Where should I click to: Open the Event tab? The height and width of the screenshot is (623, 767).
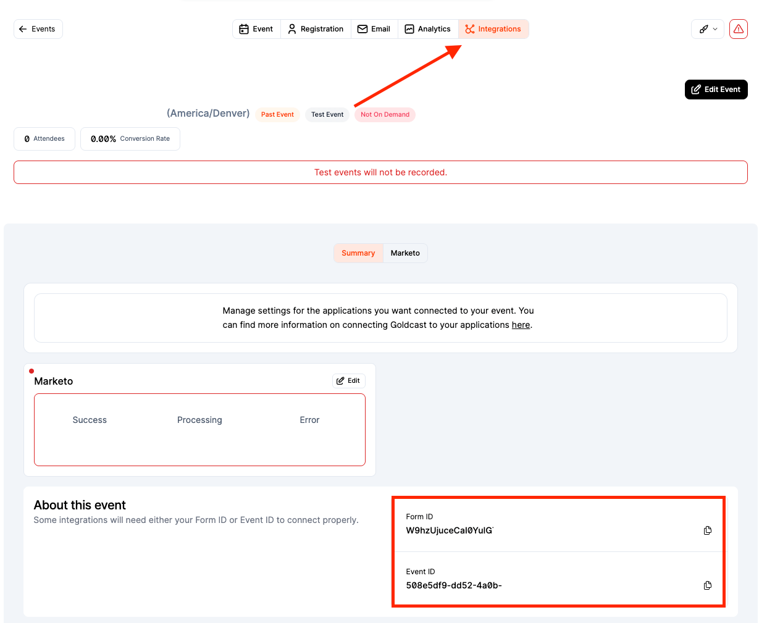pos(256,29)
